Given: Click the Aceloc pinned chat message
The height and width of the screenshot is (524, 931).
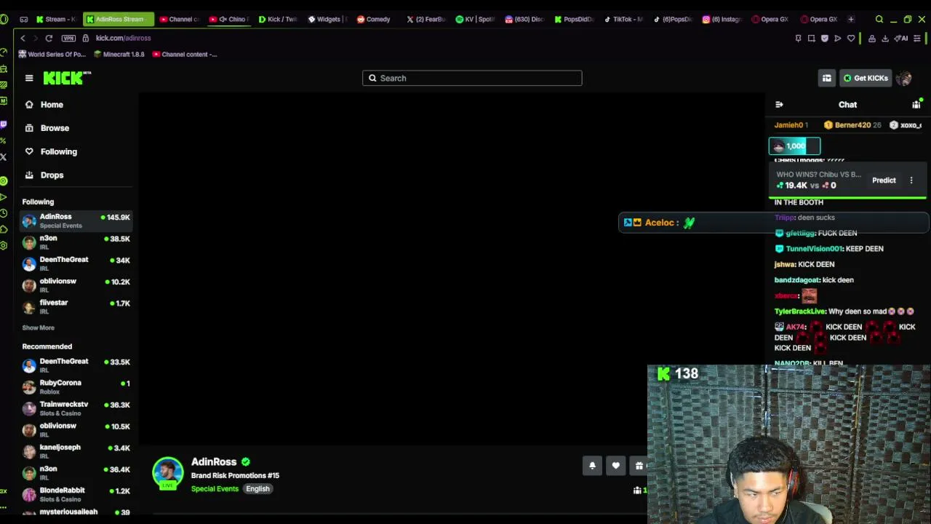Looking at the screenshot, I should [774, 223].
